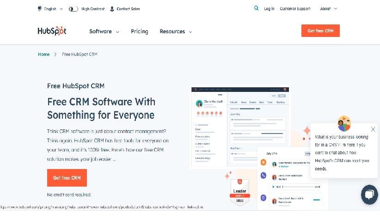Click the Contact Sales person icon
Viewport: 380px width, 224px height.
(x=112, y=9)
